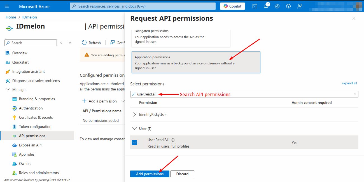Click the Branding & properties icon
This screenshot has height=182, width=364.
[14, 99]
